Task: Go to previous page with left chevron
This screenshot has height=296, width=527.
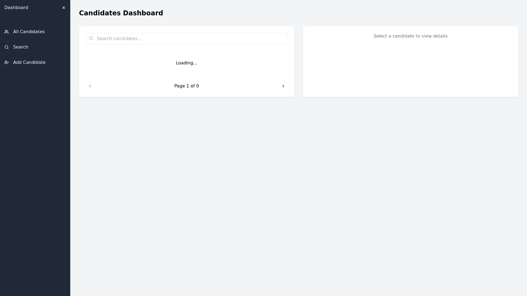Action: coord(90,86)
